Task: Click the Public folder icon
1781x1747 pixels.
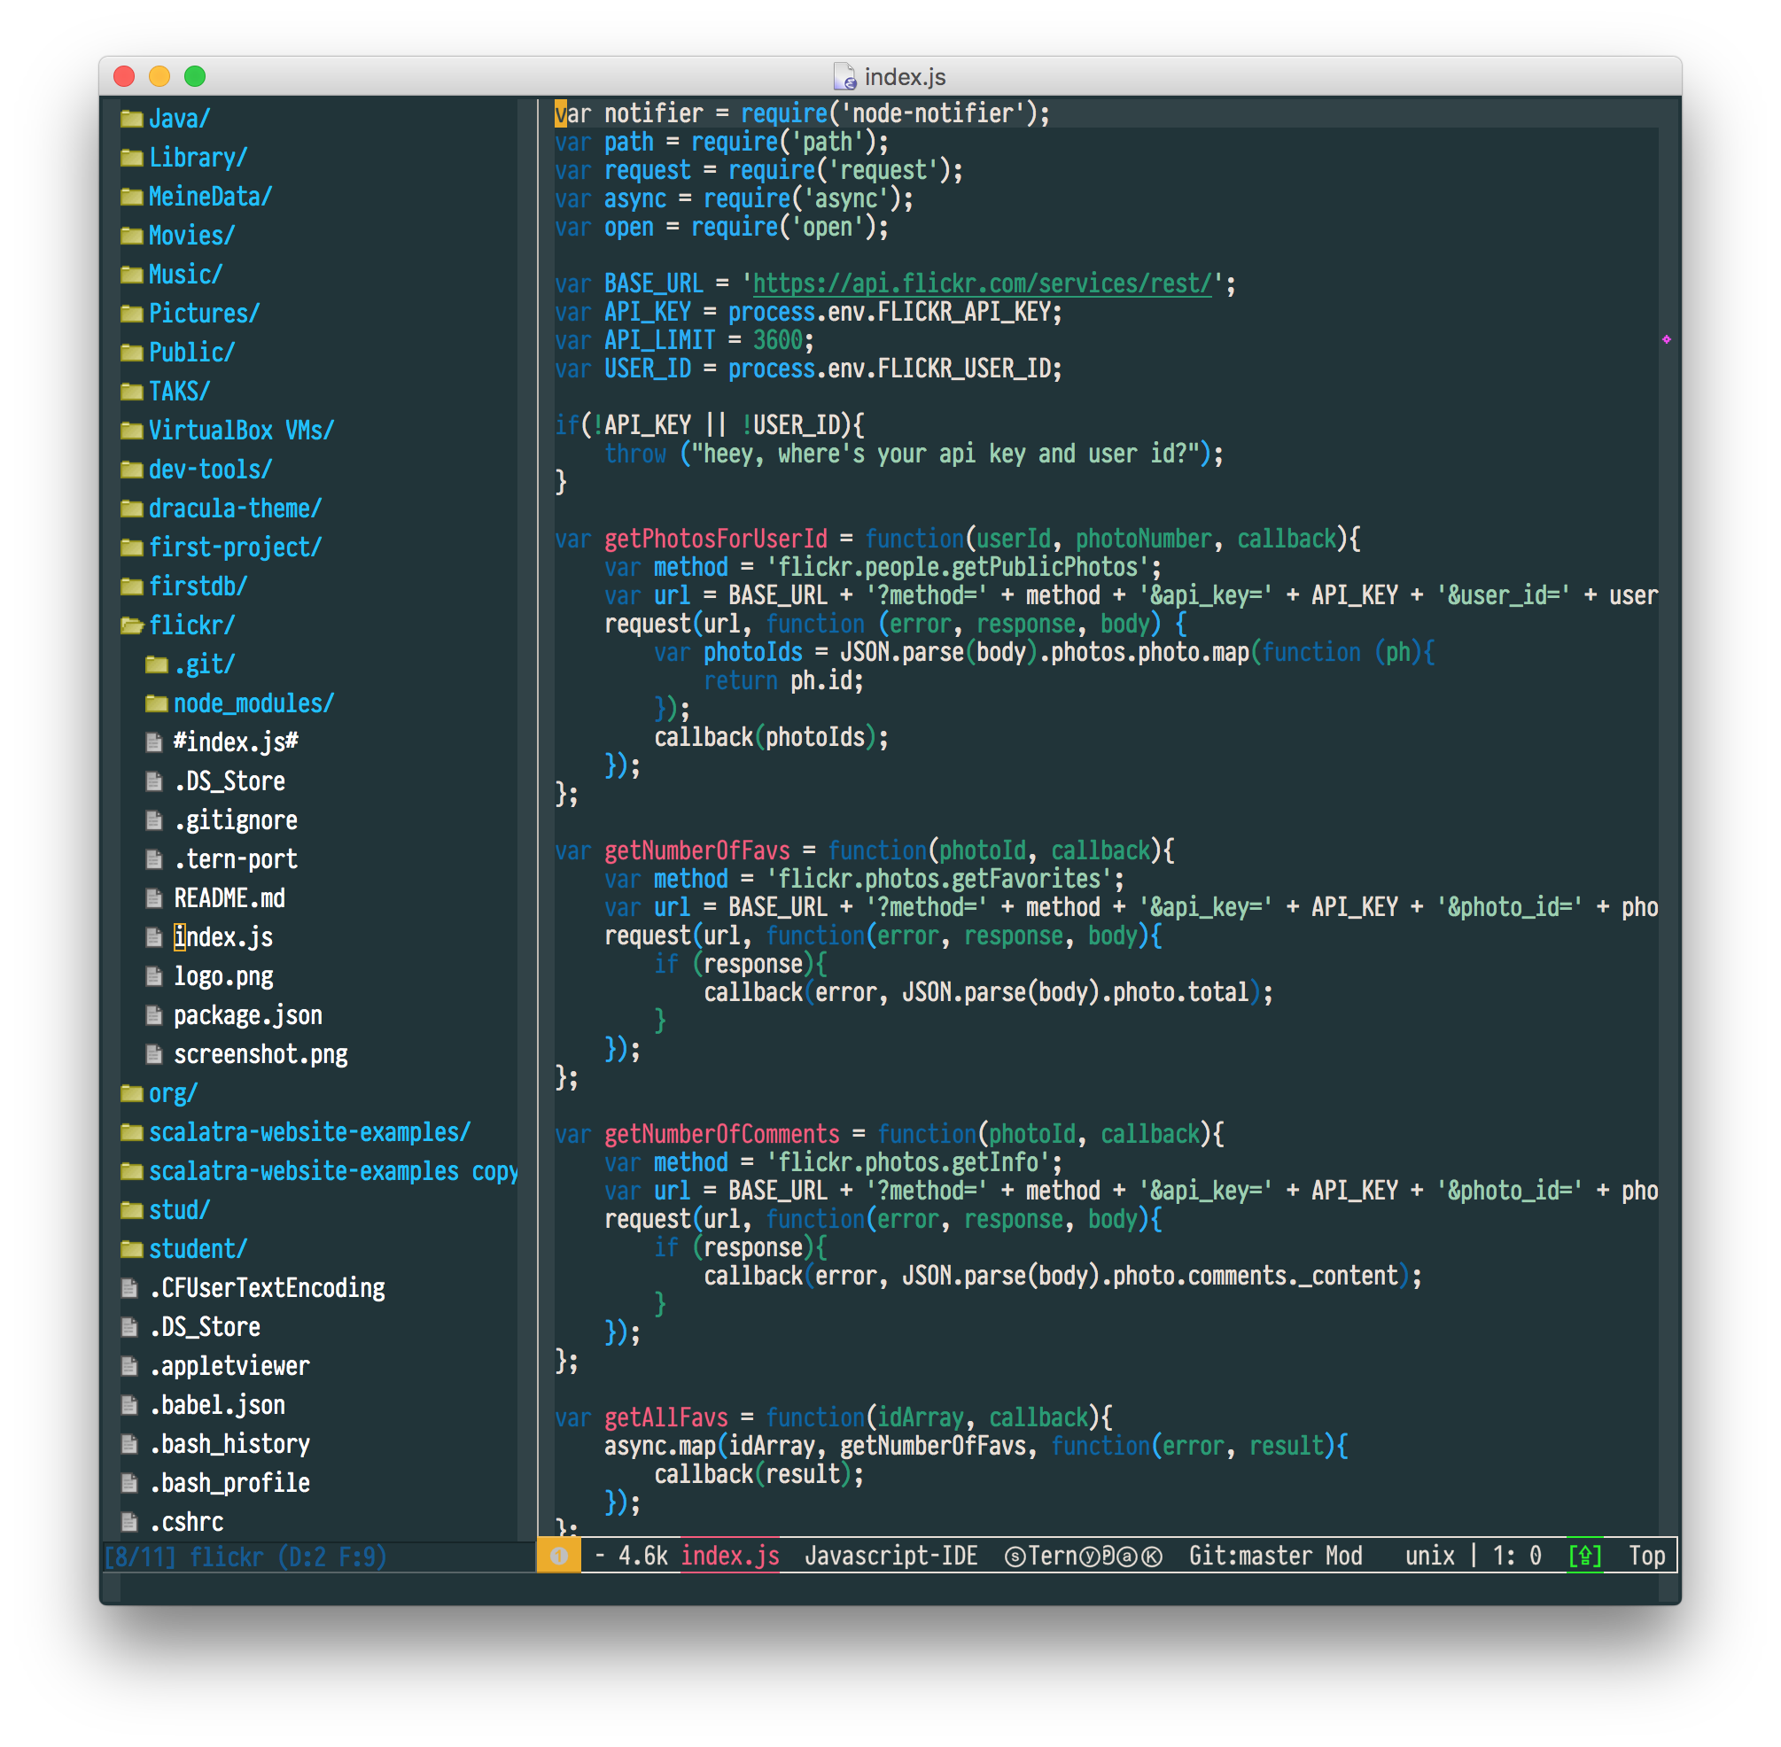Action: coord(132,353)
